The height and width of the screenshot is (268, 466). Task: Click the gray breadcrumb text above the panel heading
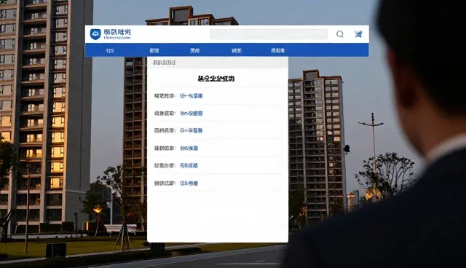point(164,63)
